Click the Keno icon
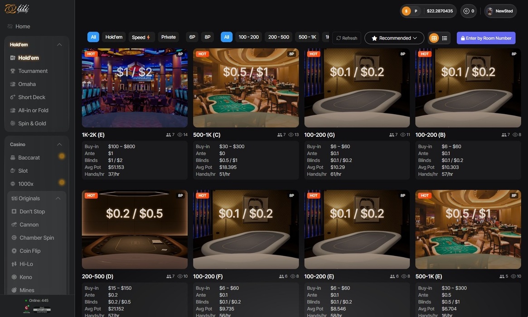Image resolution: width=528 pixels, height=317 pixels. click(x=14, y=277)
